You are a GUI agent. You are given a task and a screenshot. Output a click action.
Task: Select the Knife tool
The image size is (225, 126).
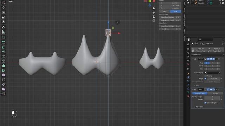click(x=4, y=61)
